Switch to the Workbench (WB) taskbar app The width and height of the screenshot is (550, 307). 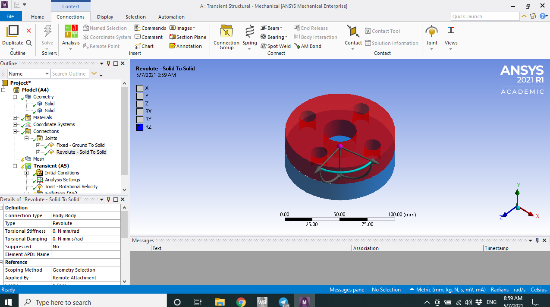(262, 302)
